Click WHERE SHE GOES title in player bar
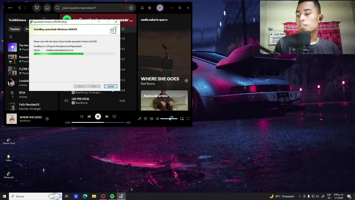Viewport: 355px width, 200px height. coord(31,117)
